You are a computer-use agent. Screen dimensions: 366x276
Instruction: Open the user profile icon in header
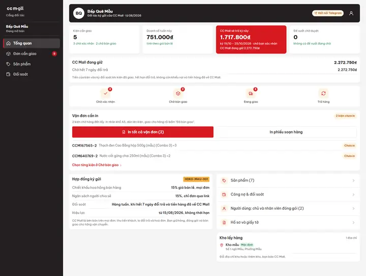351,13
